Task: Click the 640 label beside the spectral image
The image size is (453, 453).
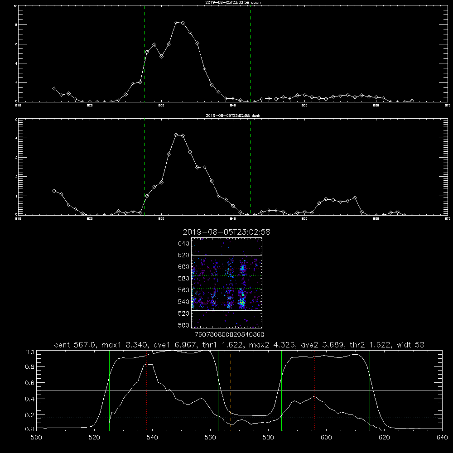Action: 184,244
